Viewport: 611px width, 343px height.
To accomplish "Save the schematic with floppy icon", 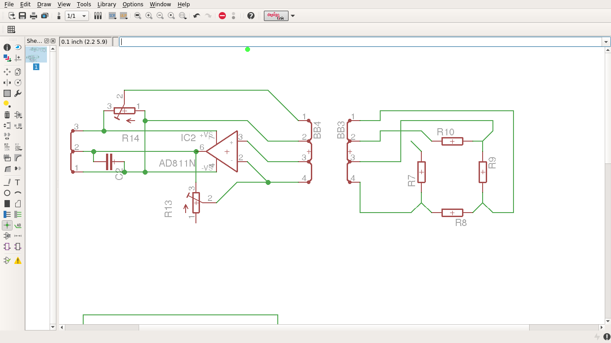I will (22, 16).
